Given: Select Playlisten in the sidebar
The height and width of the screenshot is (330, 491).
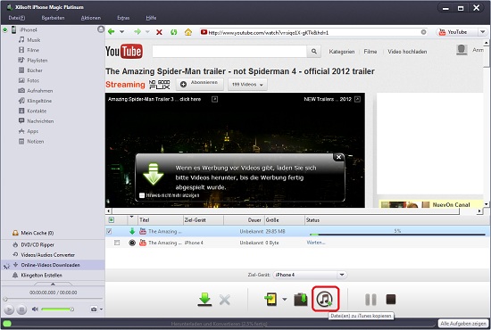Looking at the screenshot, I should [x=37, y=60].
